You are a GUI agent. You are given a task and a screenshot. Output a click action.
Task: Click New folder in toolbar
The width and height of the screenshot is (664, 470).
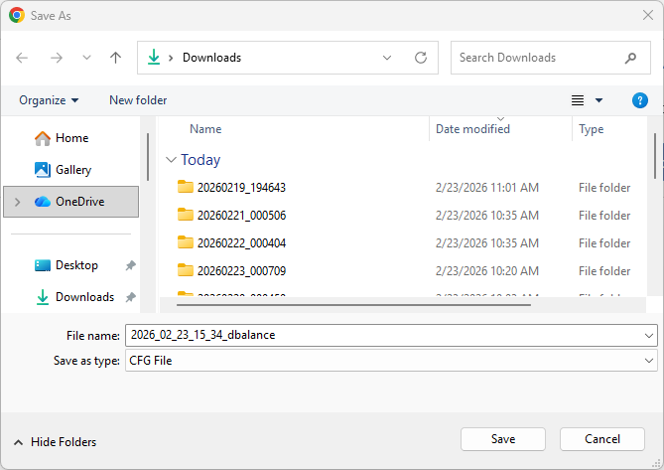tap(138, 100)
